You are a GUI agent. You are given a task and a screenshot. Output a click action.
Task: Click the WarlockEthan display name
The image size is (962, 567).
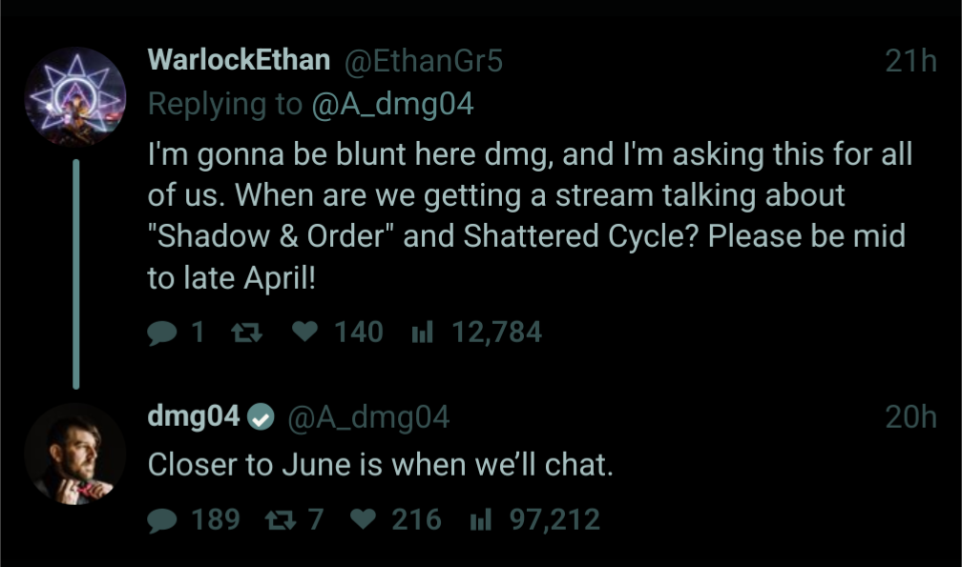click(239, 59)
